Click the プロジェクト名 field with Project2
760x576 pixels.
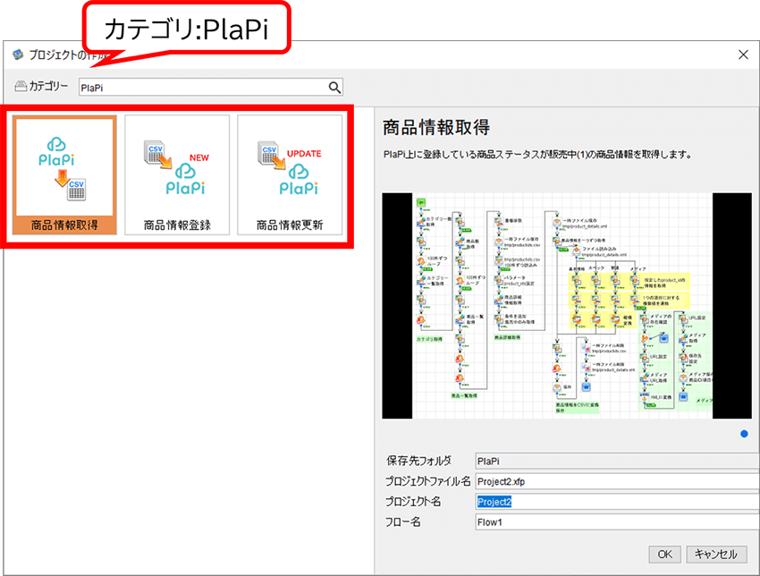pyautogui.click(x=617, y=502)
